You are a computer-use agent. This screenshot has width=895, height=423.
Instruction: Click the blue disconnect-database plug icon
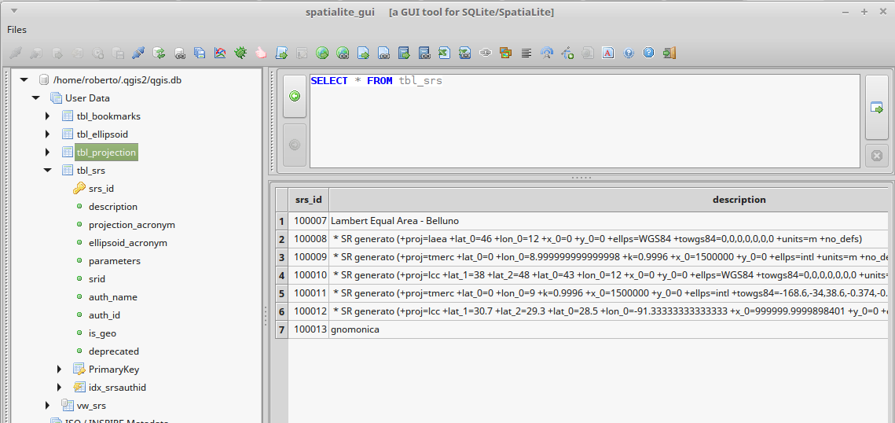tap(138, 53)
